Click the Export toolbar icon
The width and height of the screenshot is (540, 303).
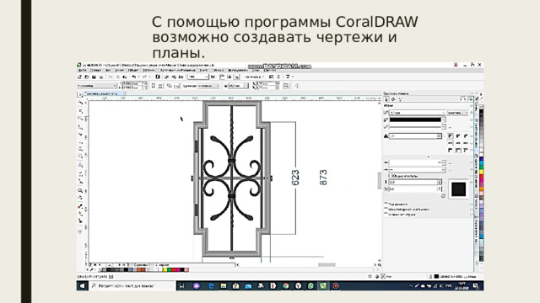174,77
